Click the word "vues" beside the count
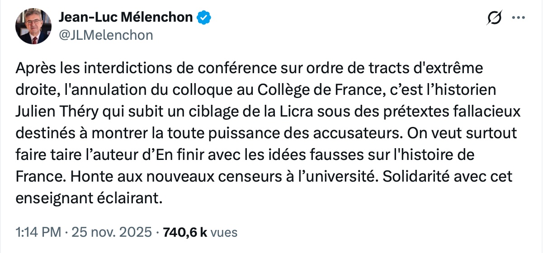548x253 pixels. click(x=224, y=232)
